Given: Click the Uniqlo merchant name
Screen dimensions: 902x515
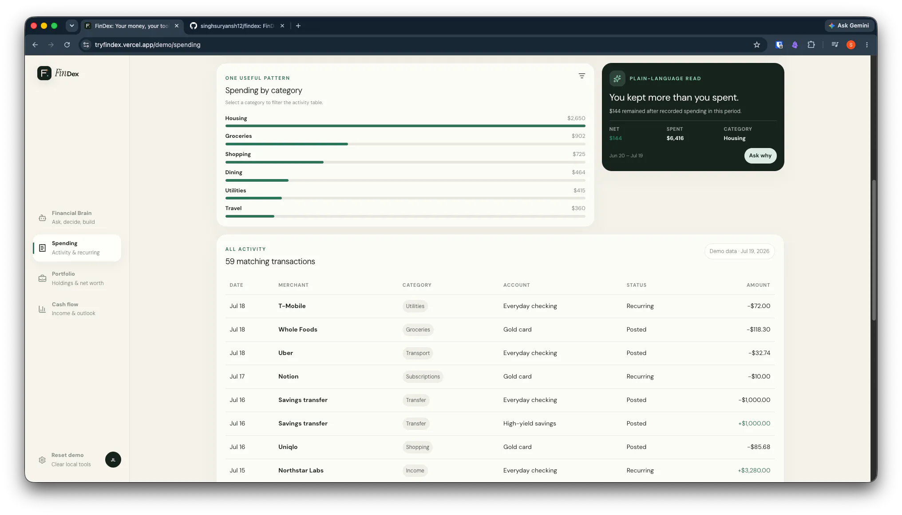Looking at the screenshot, I should 288,447.
